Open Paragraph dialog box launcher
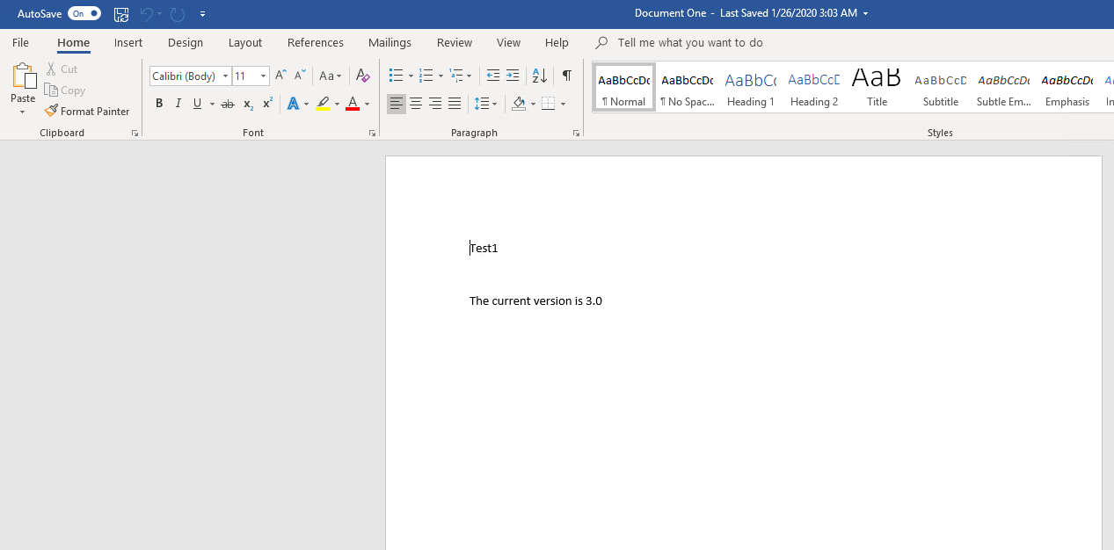The image size is (1114, 550). click(576, 134)
